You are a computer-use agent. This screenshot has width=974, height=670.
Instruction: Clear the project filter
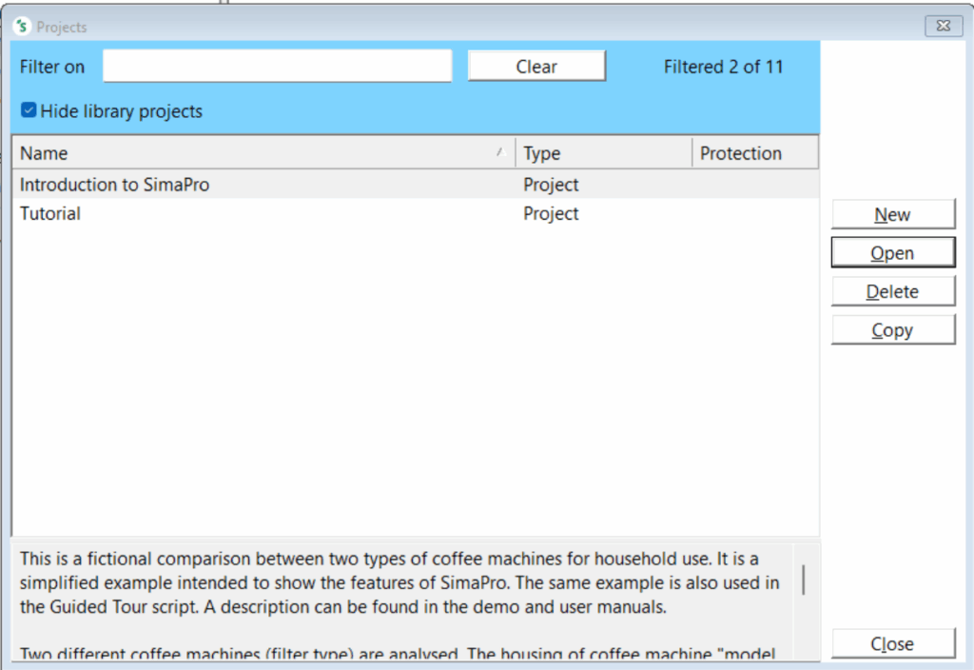[x=536, y=66]
